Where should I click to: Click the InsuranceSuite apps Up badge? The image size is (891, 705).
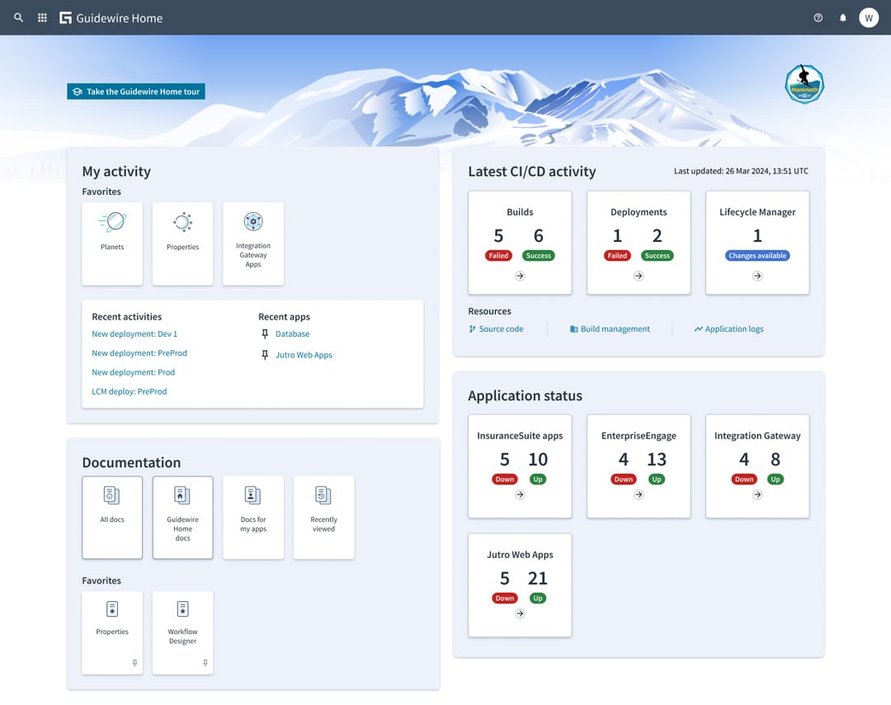538,480
